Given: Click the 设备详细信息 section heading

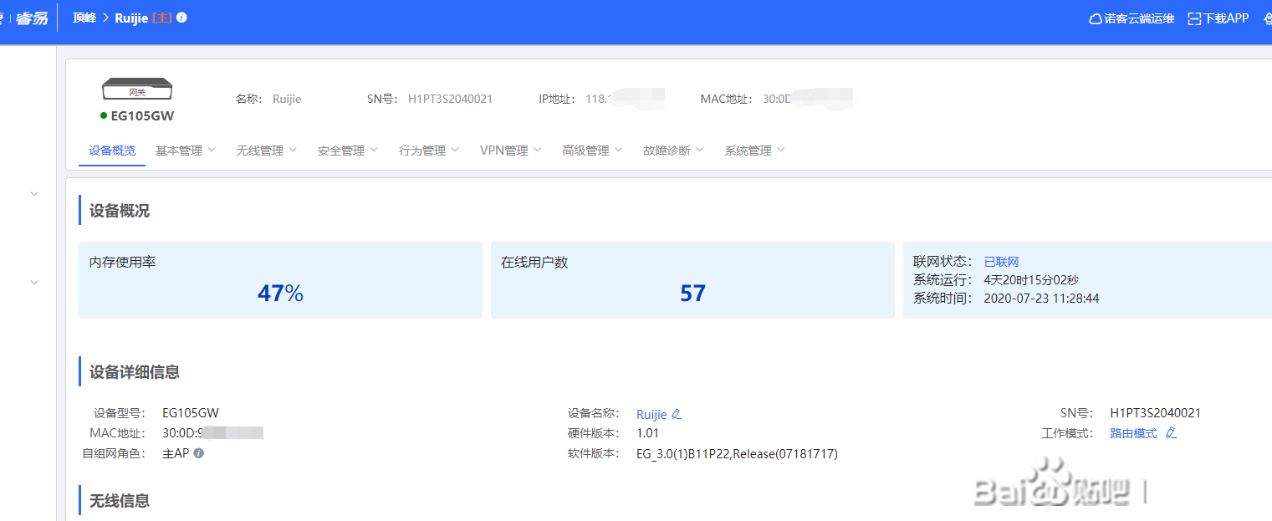Looking at the screenshot, I should (x=135, y=372).
